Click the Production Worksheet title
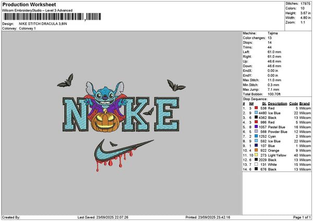Image resolution: width=313 pixels, height=221 pixels. pyautogui.click(x=29, y=4)
